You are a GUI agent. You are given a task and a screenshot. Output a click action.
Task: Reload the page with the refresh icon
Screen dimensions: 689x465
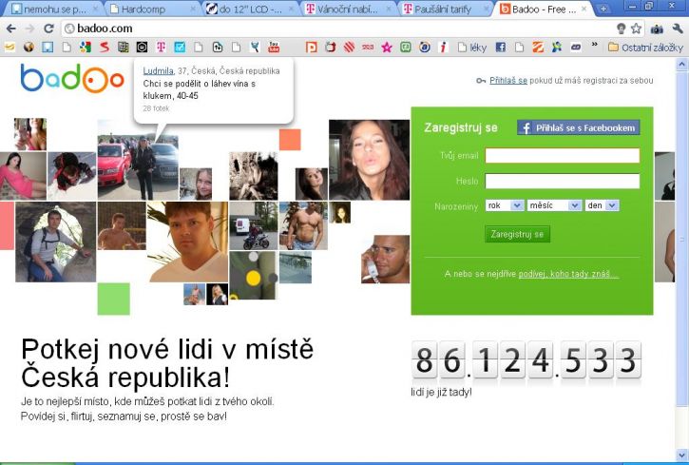[x=48, y=29]
